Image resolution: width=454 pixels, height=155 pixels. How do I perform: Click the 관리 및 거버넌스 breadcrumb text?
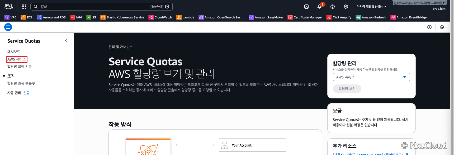[x=121, y=47]
